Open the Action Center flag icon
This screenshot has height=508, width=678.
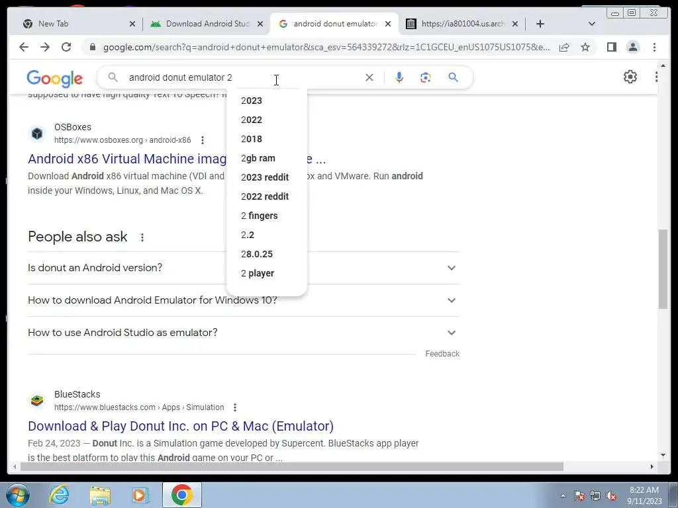pos(579,496)
